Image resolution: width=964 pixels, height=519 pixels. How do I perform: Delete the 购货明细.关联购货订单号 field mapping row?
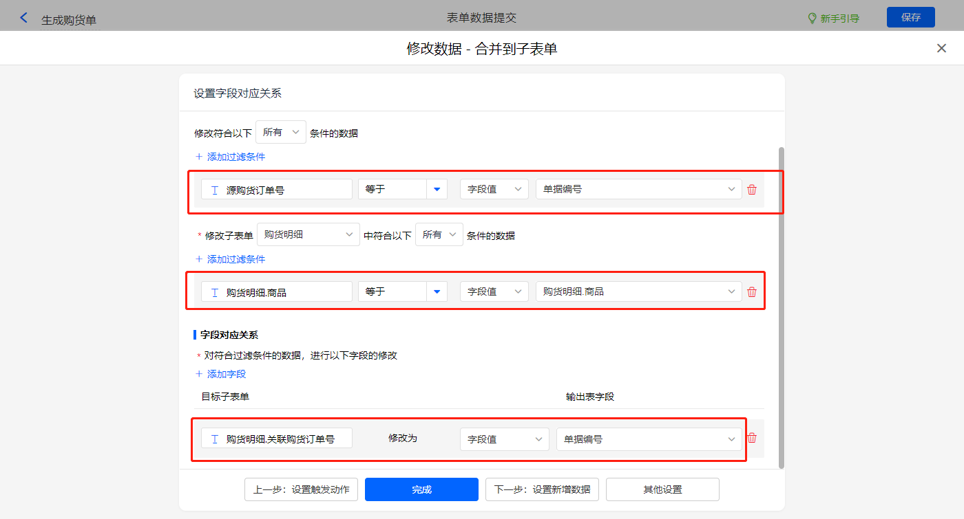(x=752, y=439)
